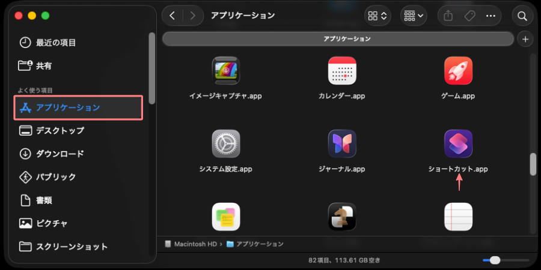Click the file area vertical scrollbar thumb
541x270 pixels.
pyautogui.click(x=533, y=164)
